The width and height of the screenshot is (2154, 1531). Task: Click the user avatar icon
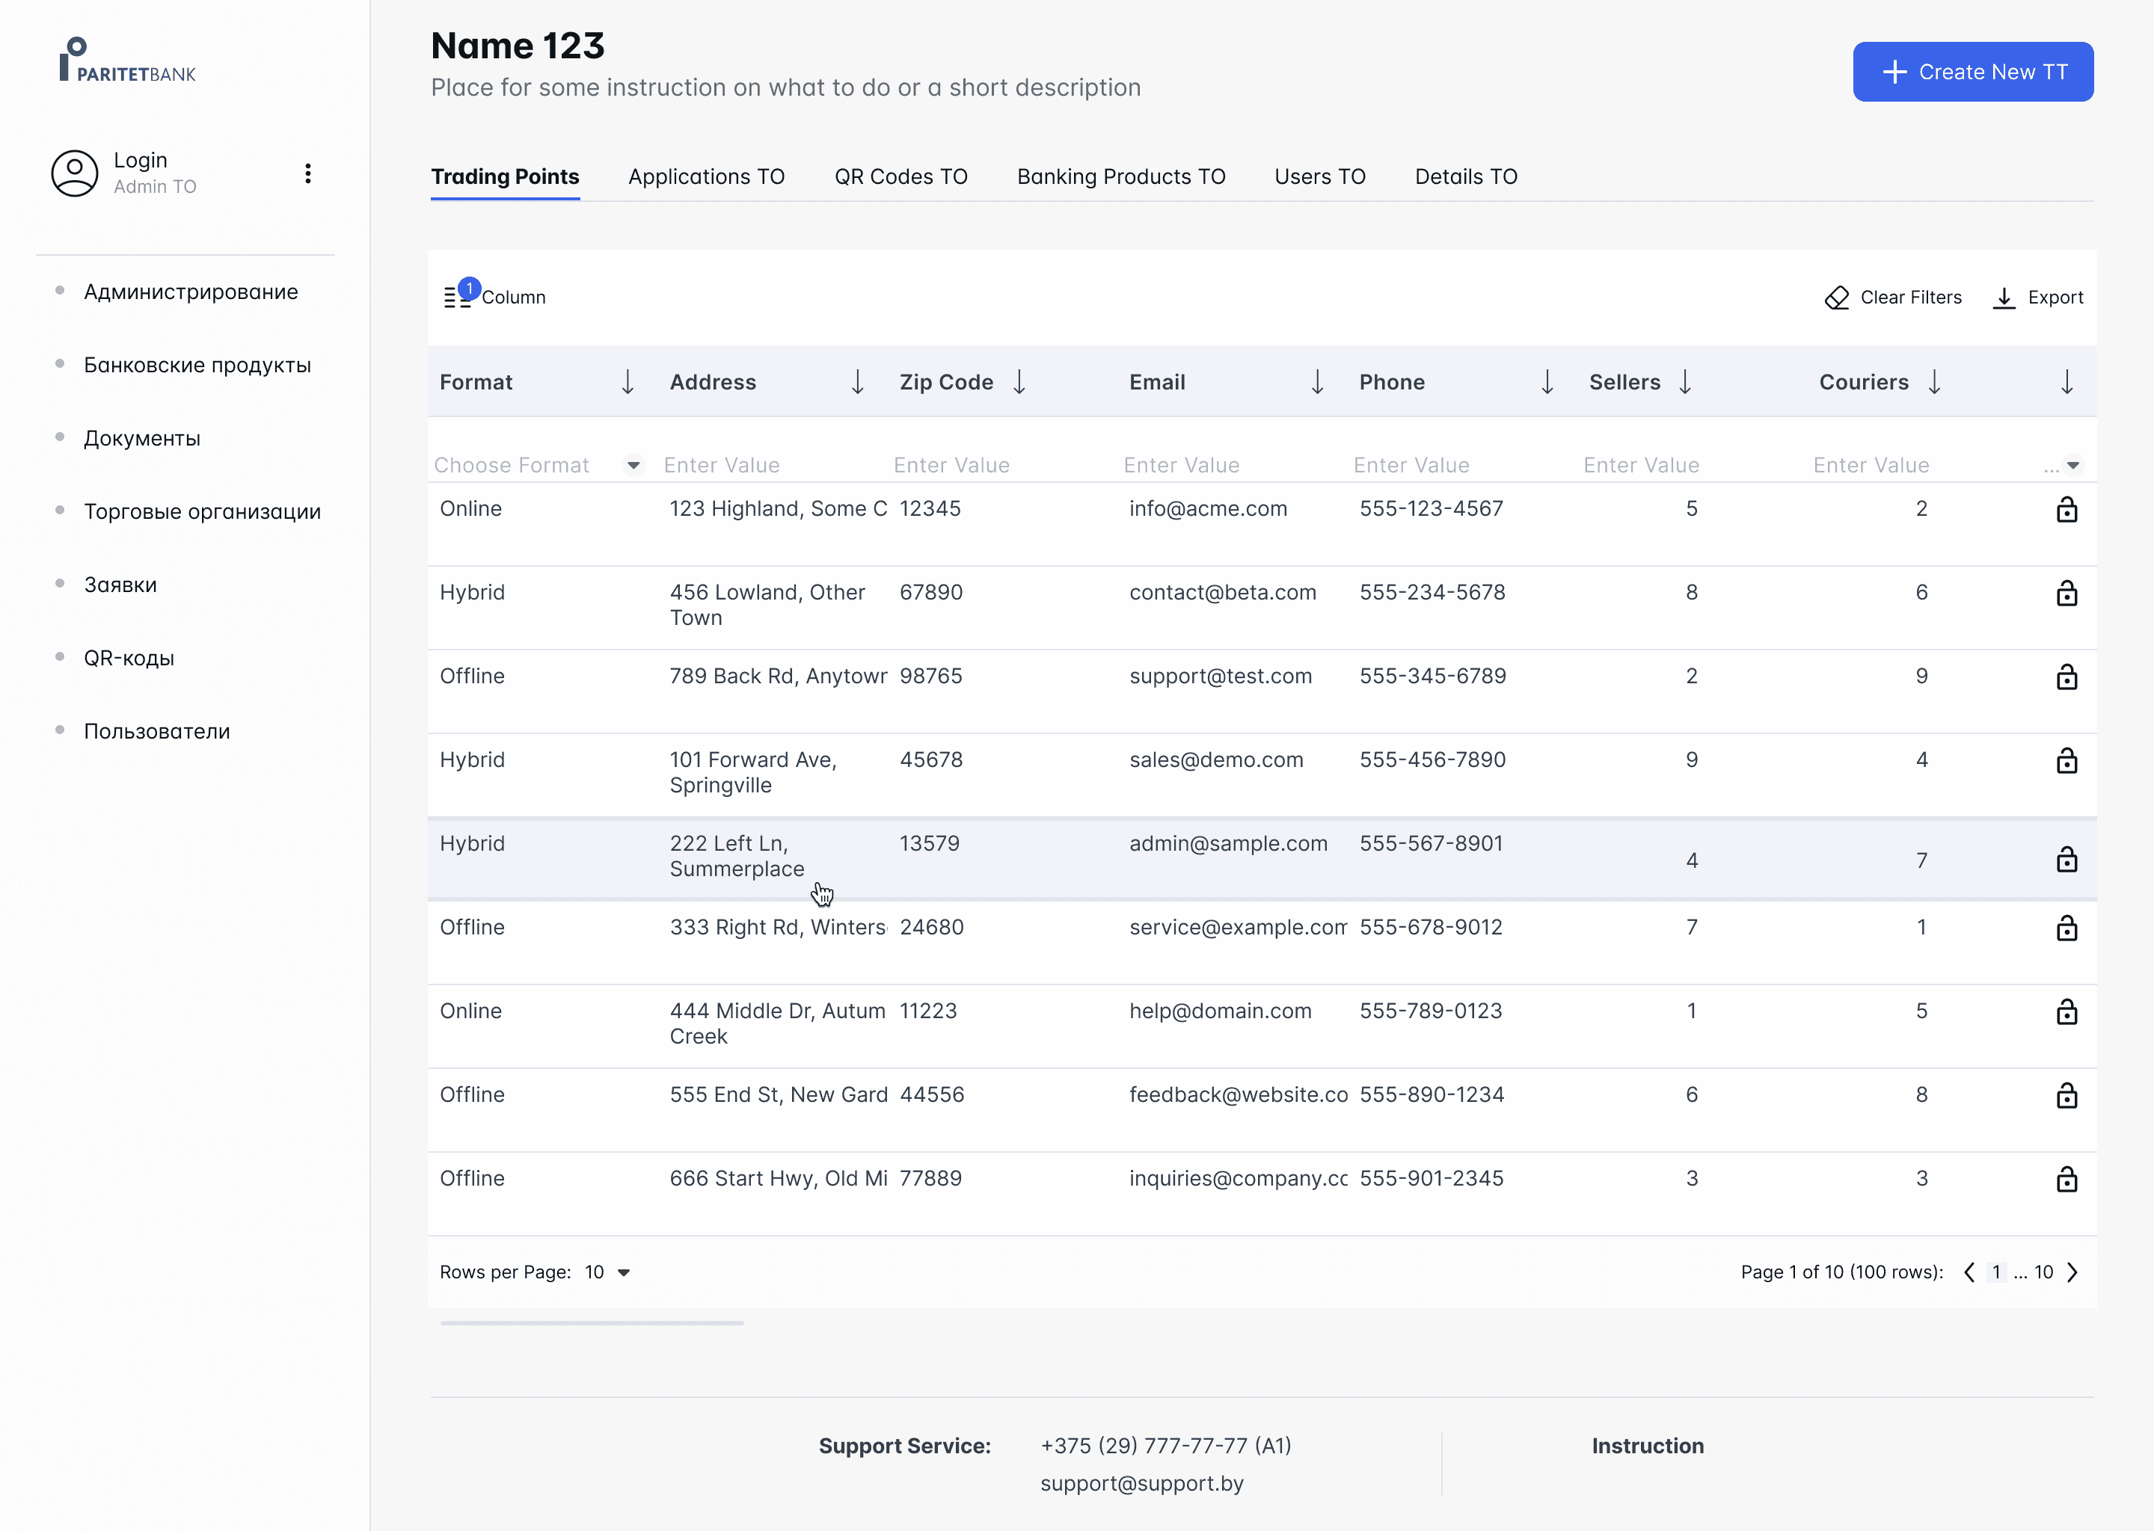pyautogui.click(x=75, y=173)
